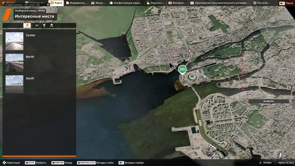Image resolution: width=295 pixels, height=166 pixels.
Task: Select the Center location thumbnail
Action: 14,41
